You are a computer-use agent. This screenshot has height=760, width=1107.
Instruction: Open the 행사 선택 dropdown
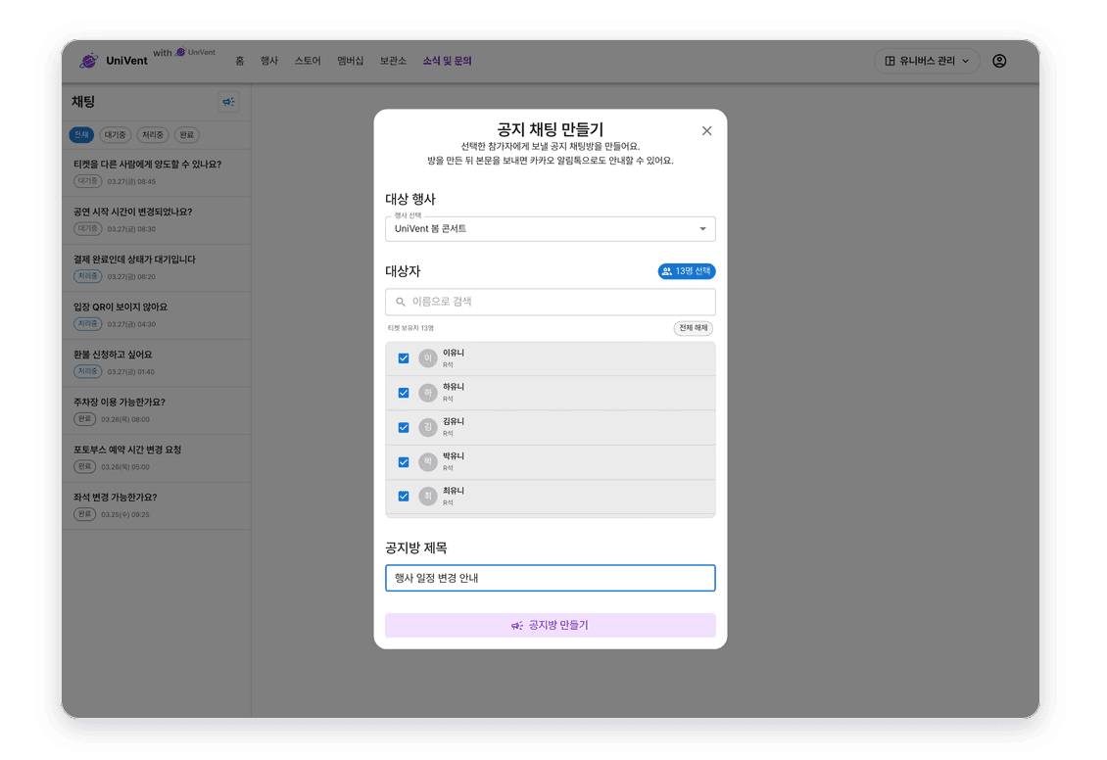(550, 228)
